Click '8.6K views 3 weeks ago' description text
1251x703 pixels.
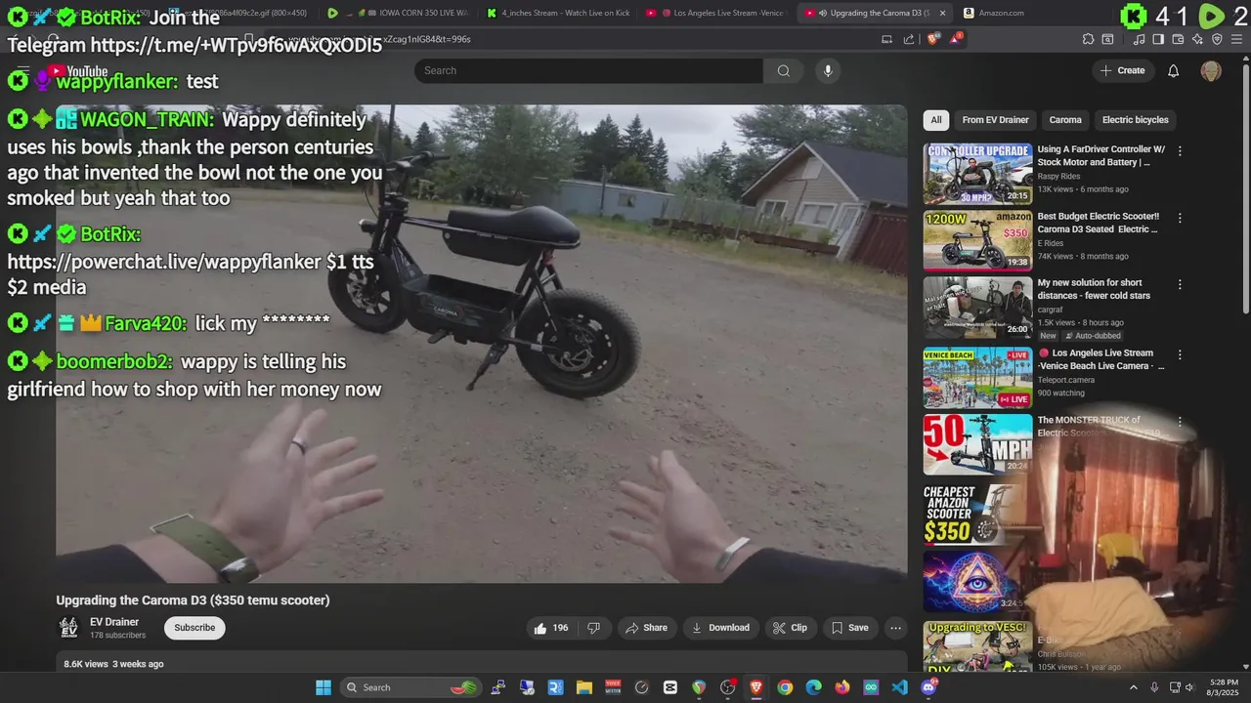pyautogui.click(x=113, y=664)
